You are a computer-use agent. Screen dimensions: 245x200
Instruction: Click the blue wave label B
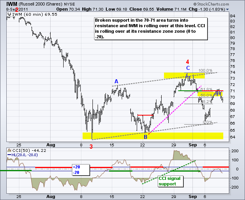tap(145, 137)
